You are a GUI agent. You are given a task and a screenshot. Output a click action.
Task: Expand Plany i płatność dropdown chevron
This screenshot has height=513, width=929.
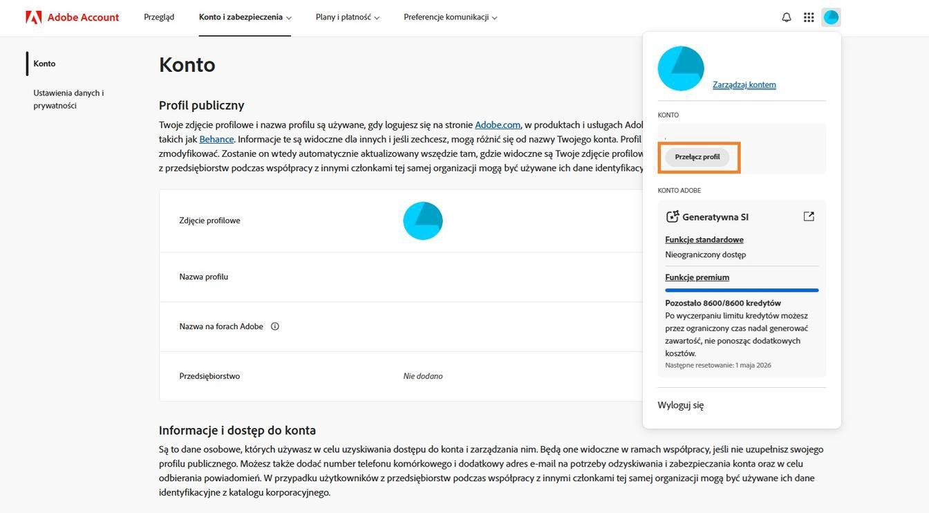pos(377,18)
